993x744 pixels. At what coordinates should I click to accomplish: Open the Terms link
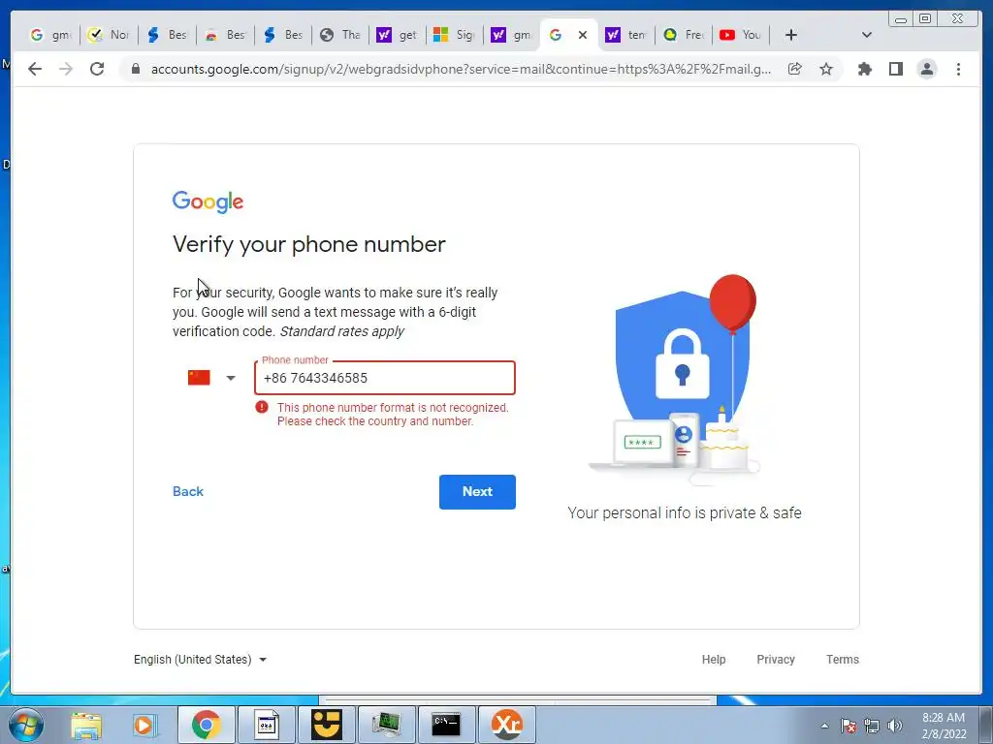point(843,659)
